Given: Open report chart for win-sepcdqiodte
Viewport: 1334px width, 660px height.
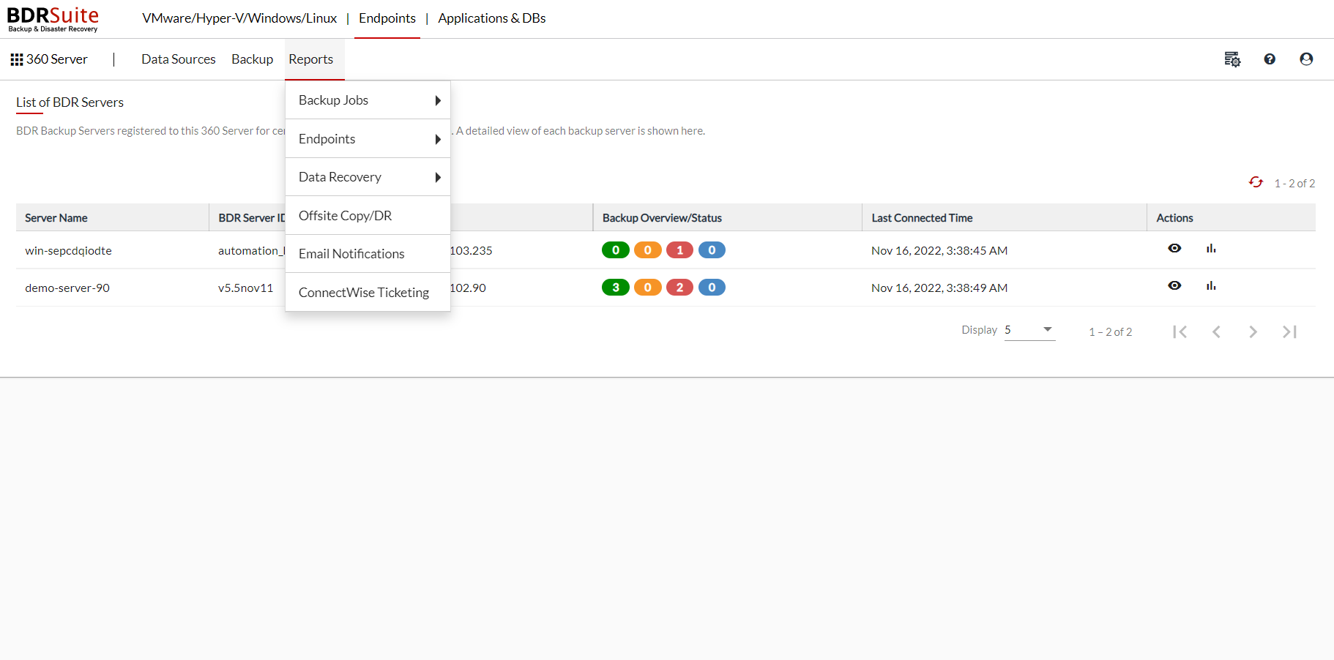Looking at the screenshot, I should (x=1211, y=249).
